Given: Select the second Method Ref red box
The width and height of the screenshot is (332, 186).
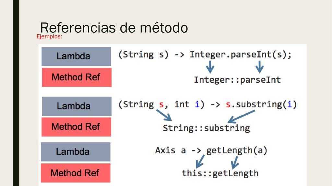Looking at the screenshot, I should click(x=76, y=127).
